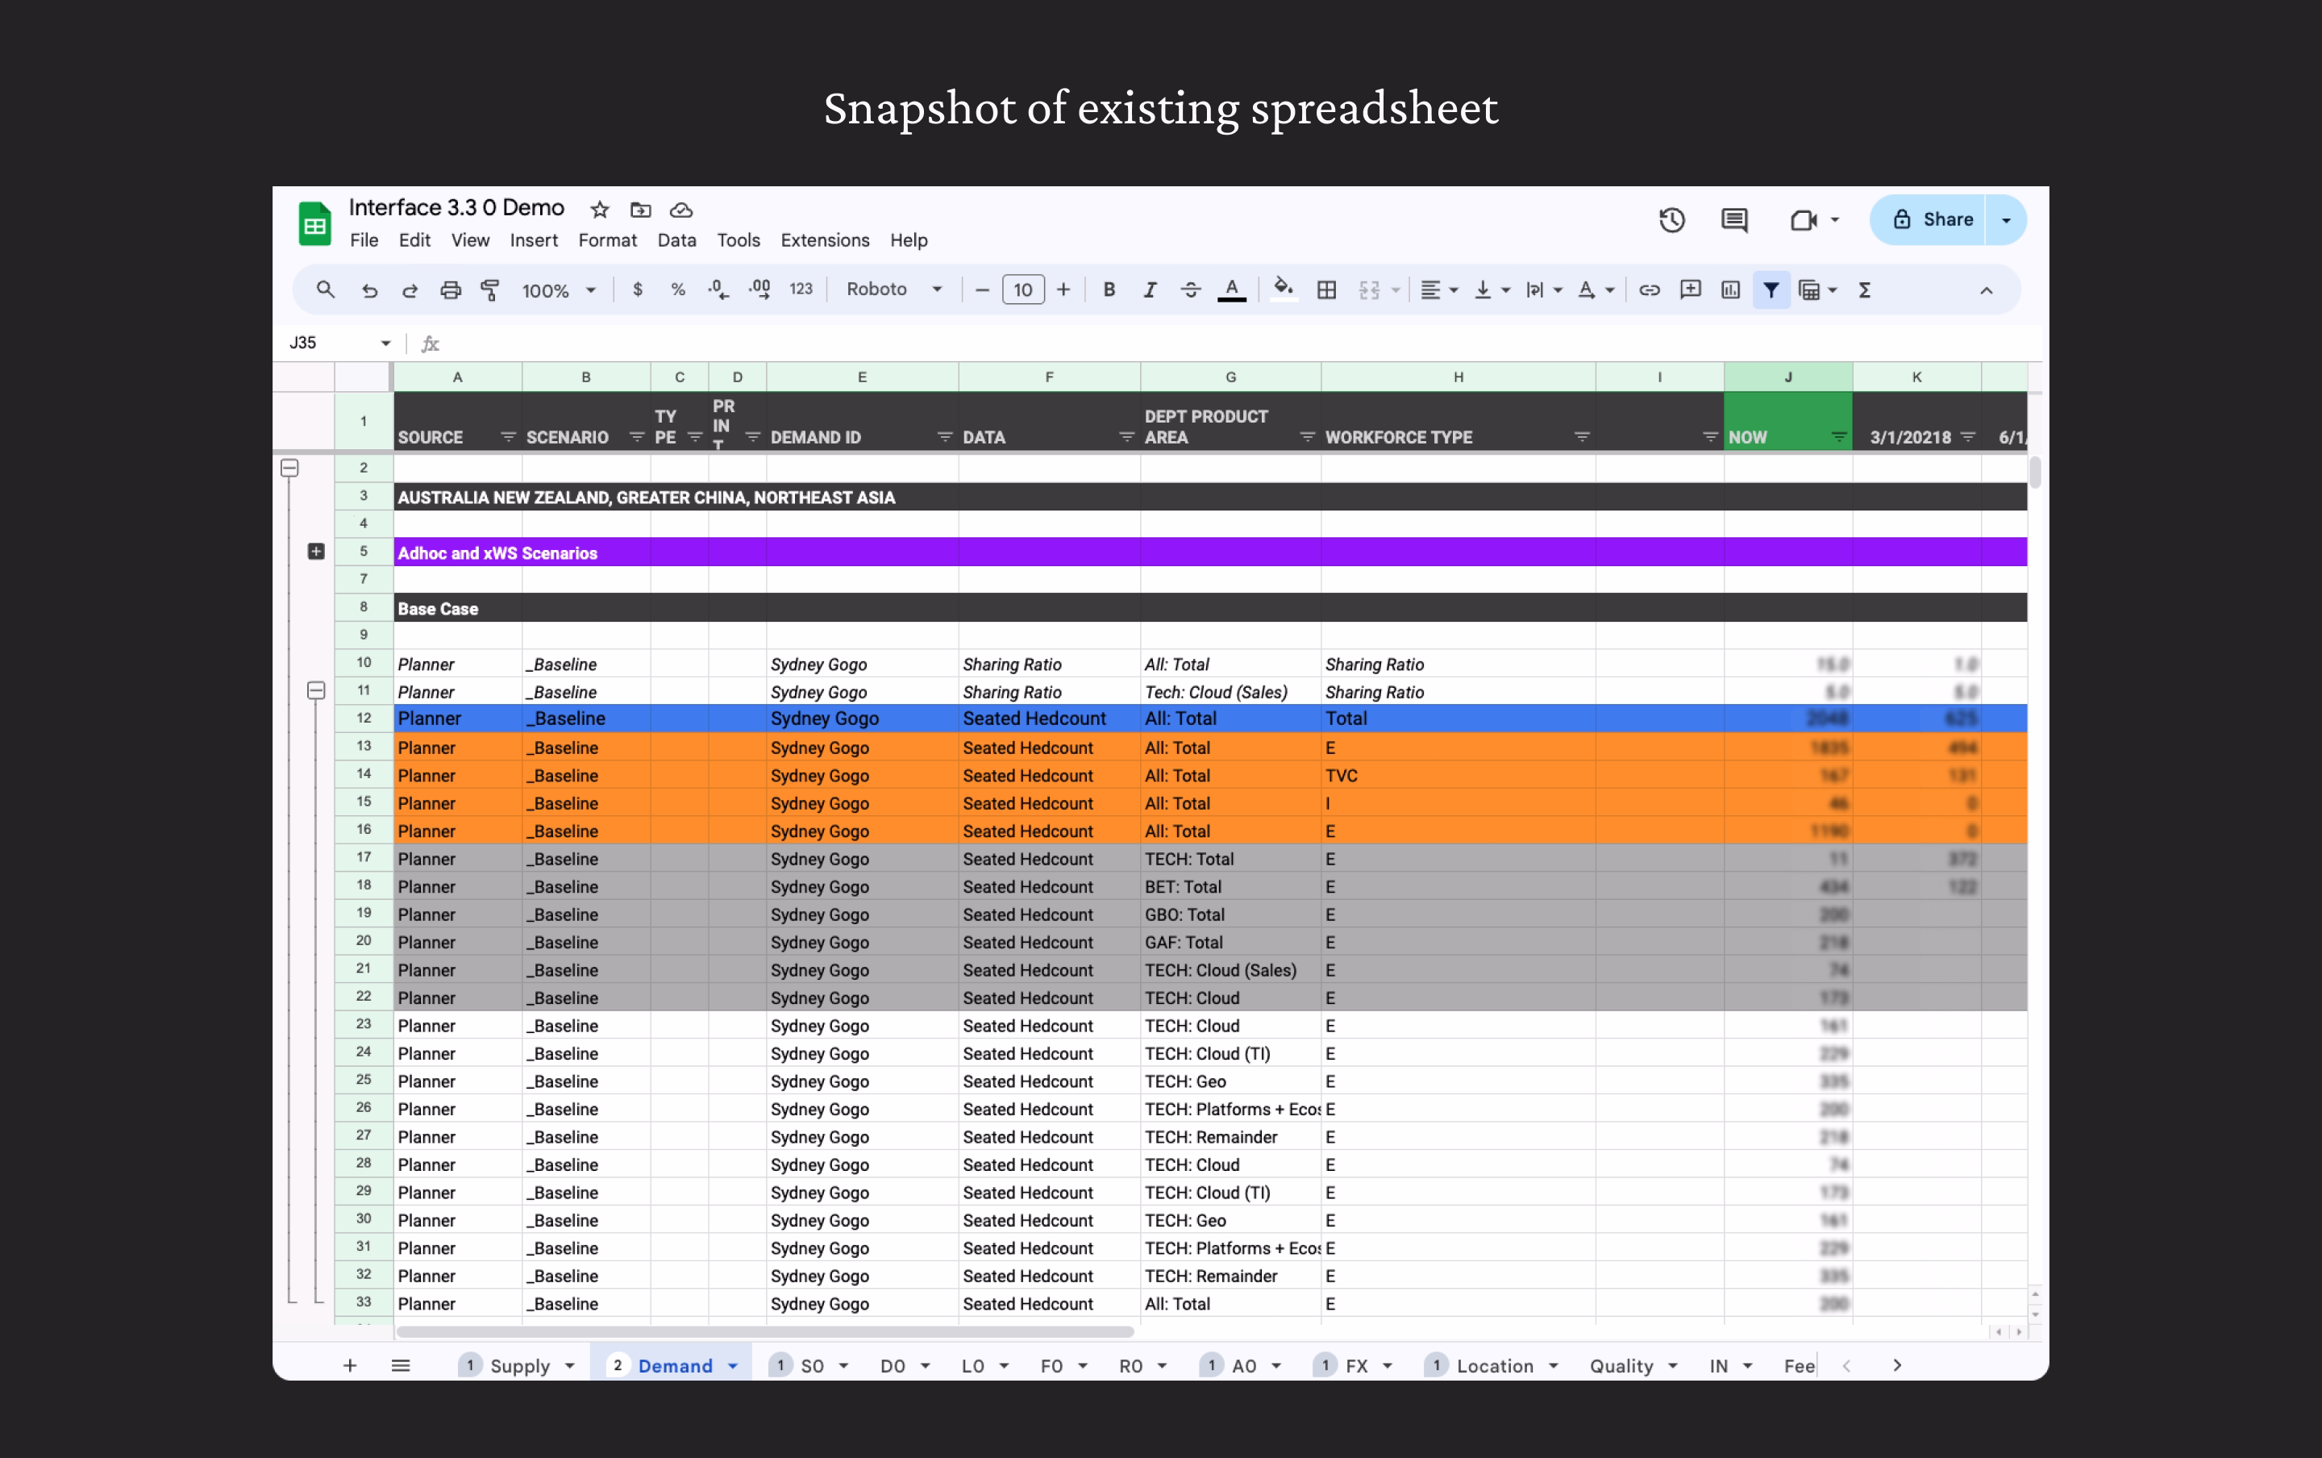This screenshot has width=2322, height=1458.
Task: Toggle italic formatting
Action: [x=1150, y=290]
